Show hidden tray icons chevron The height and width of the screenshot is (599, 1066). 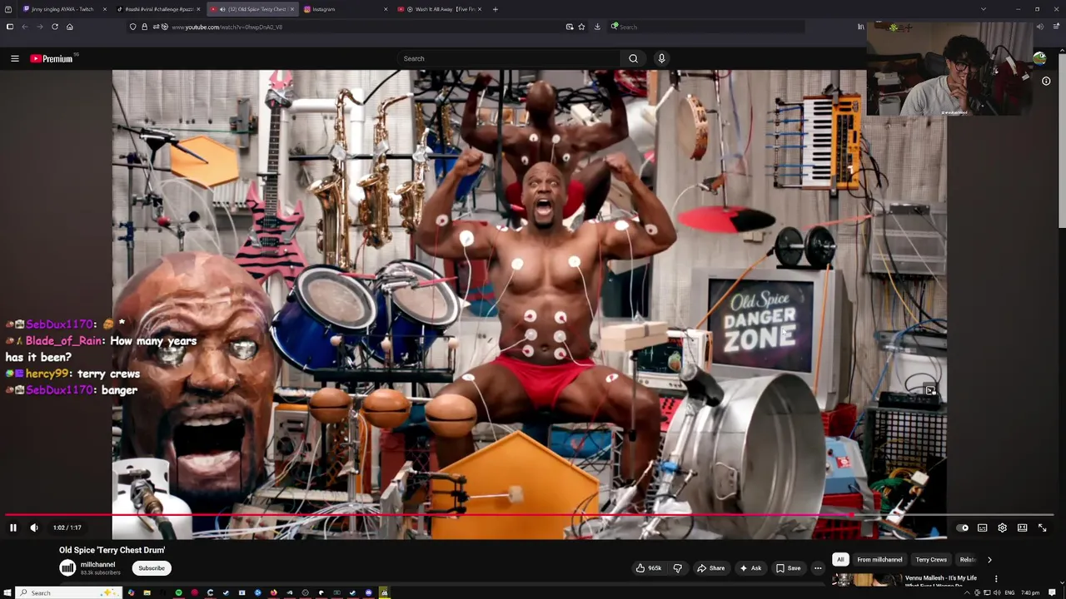tap(966, 593)
